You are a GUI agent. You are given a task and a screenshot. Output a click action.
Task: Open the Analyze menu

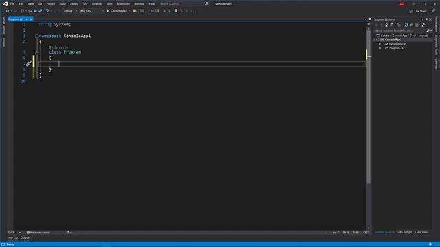(97, 4)
